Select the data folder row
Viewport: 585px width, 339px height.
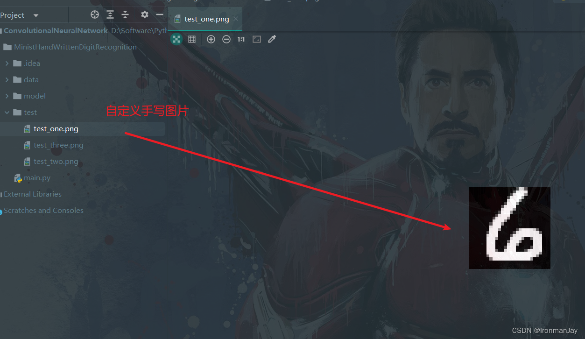(x=82, y=80)
